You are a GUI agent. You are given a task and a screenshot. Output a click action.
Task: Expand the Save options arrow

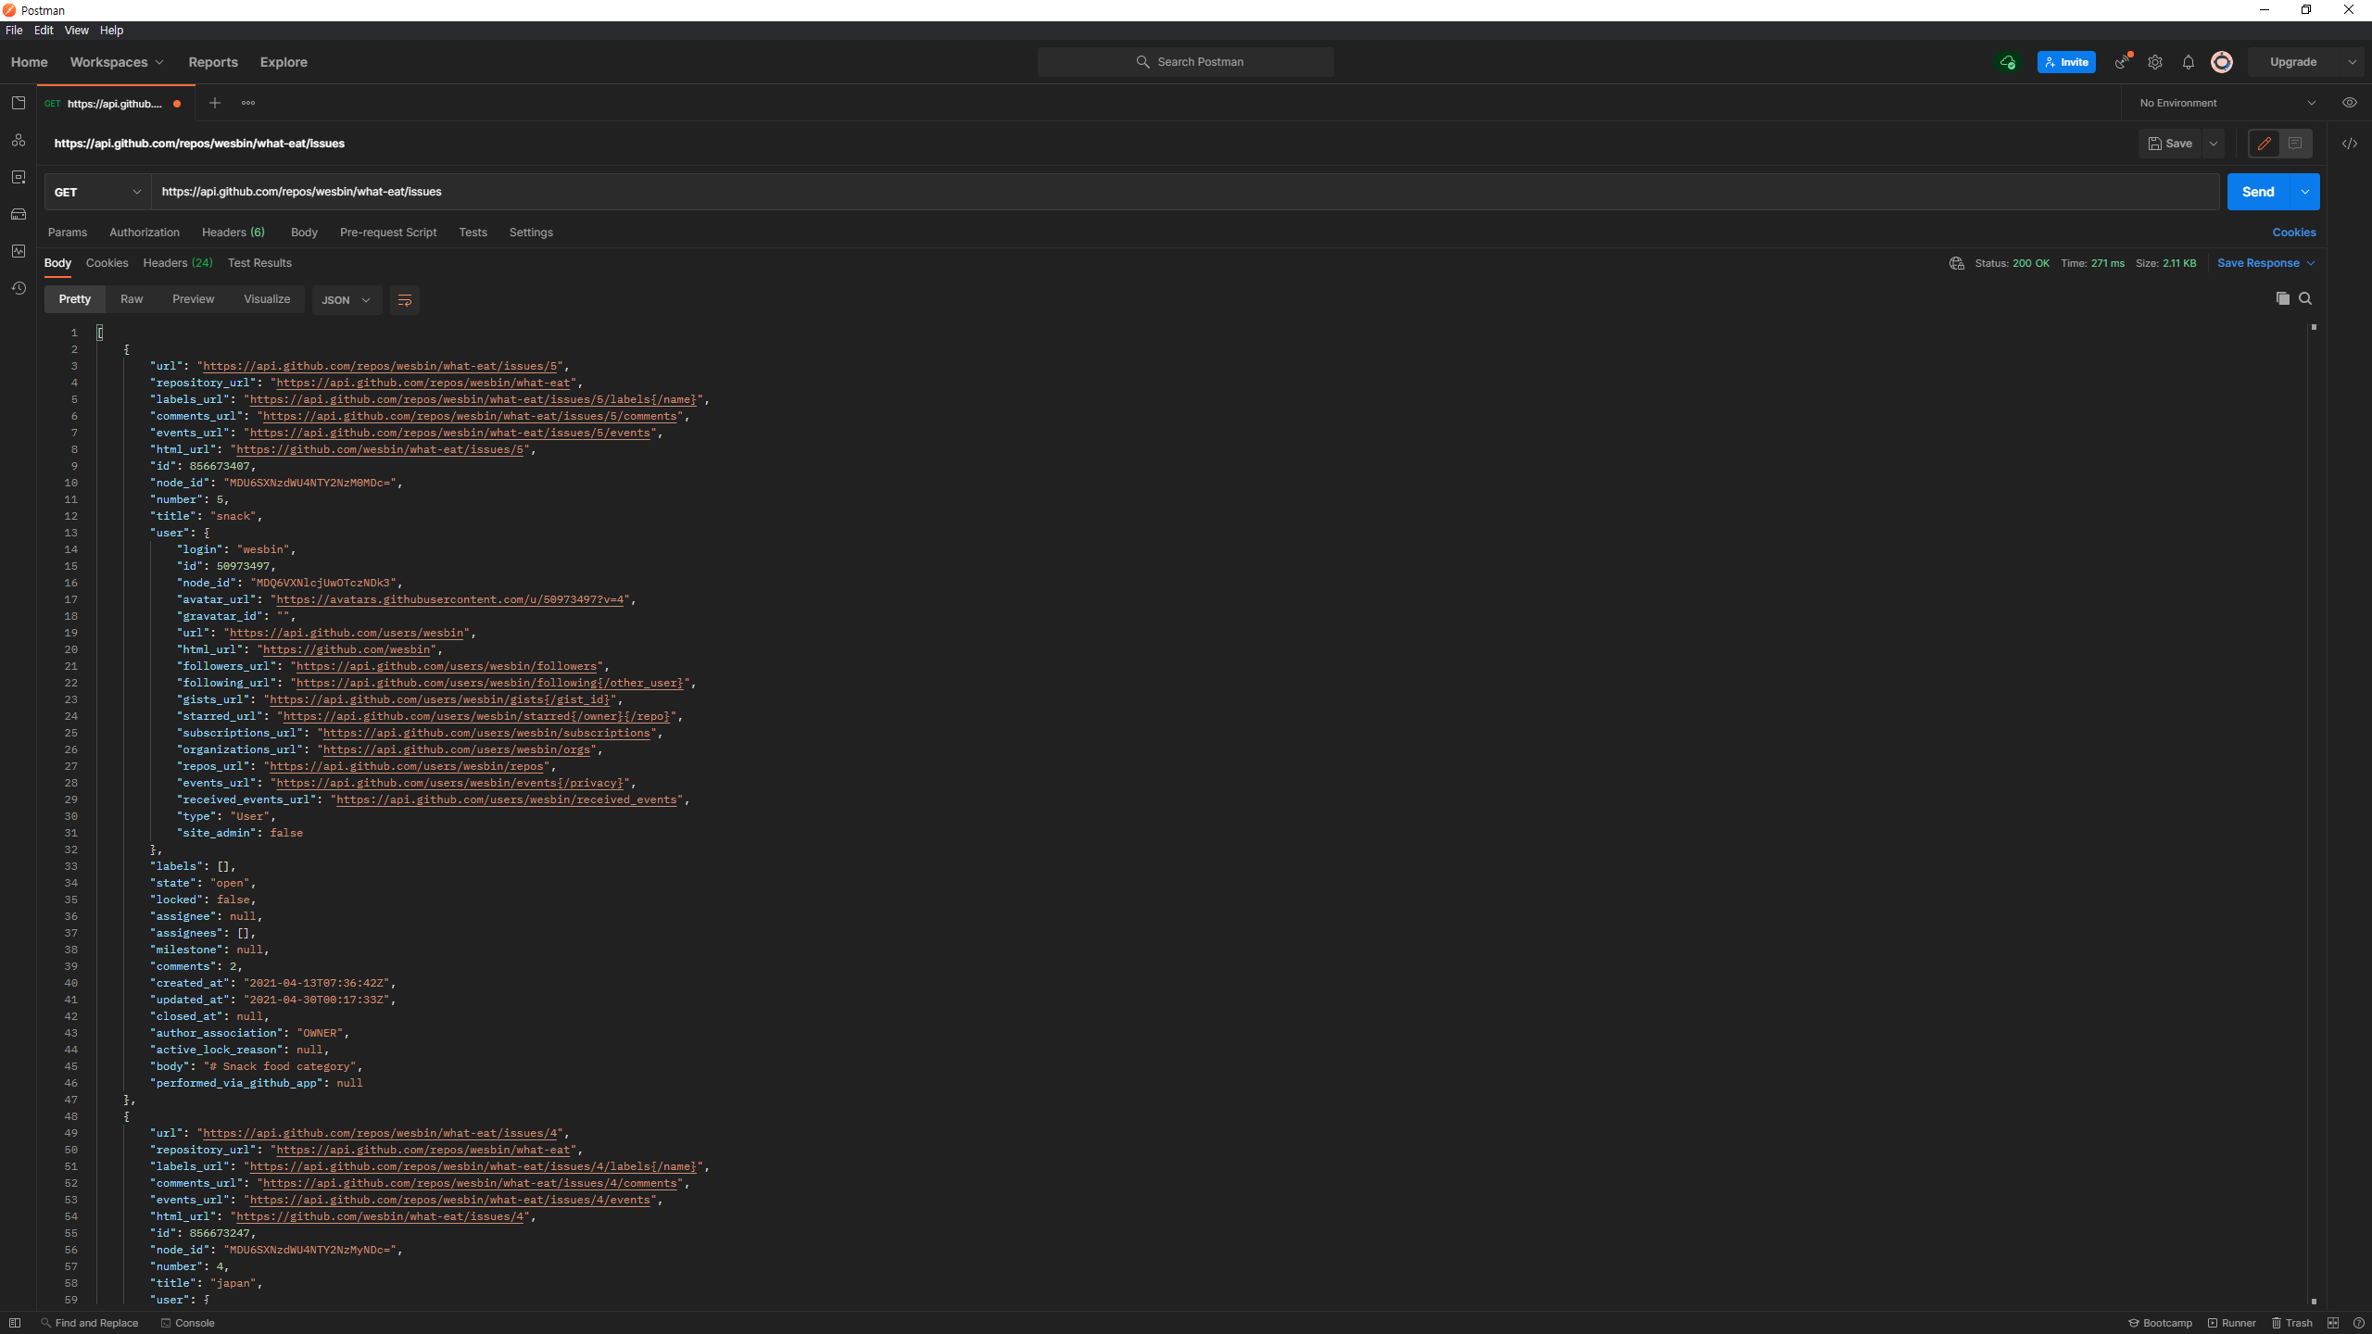click(x=2214, y=144)
